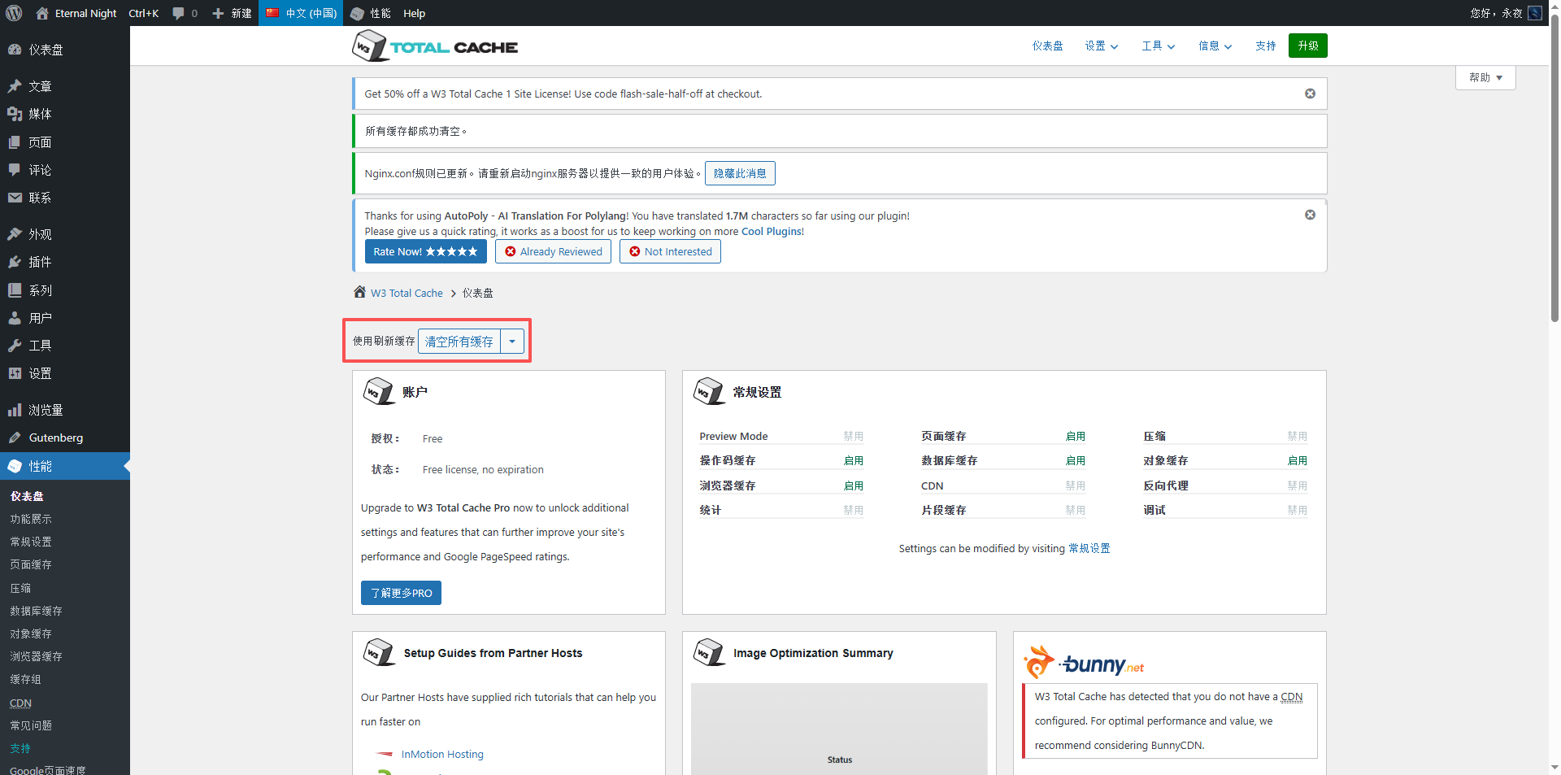Screen dimensions: 1561x775
Task: Open the 文章 pin icon in sidebar
Action: click(x=15, y=86)
